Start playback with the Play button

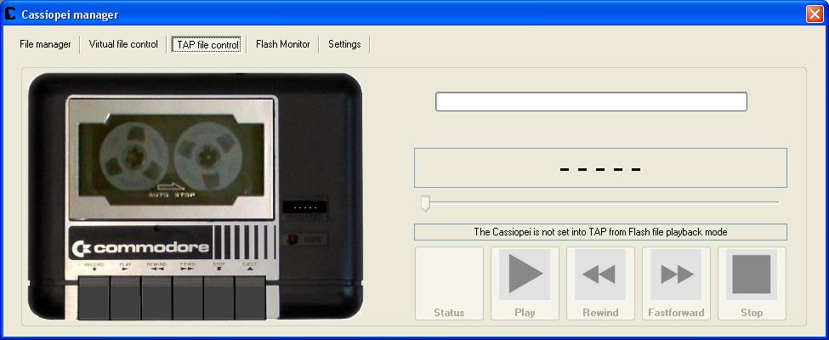click(x=525, y=283)
